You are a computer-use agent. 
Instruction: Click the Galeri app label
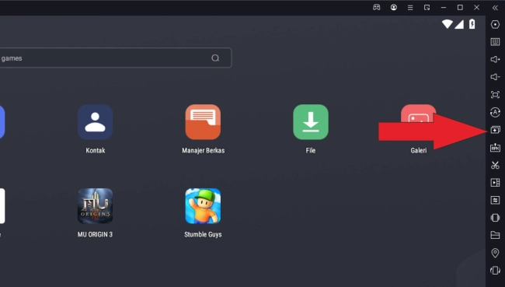pos(418,151)
